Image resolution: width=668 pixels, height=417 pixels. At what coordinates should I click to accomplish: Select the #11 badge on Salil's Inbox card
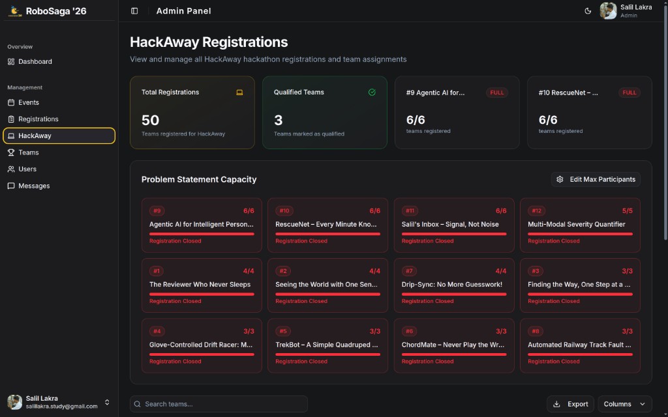(x=410, y=210)
